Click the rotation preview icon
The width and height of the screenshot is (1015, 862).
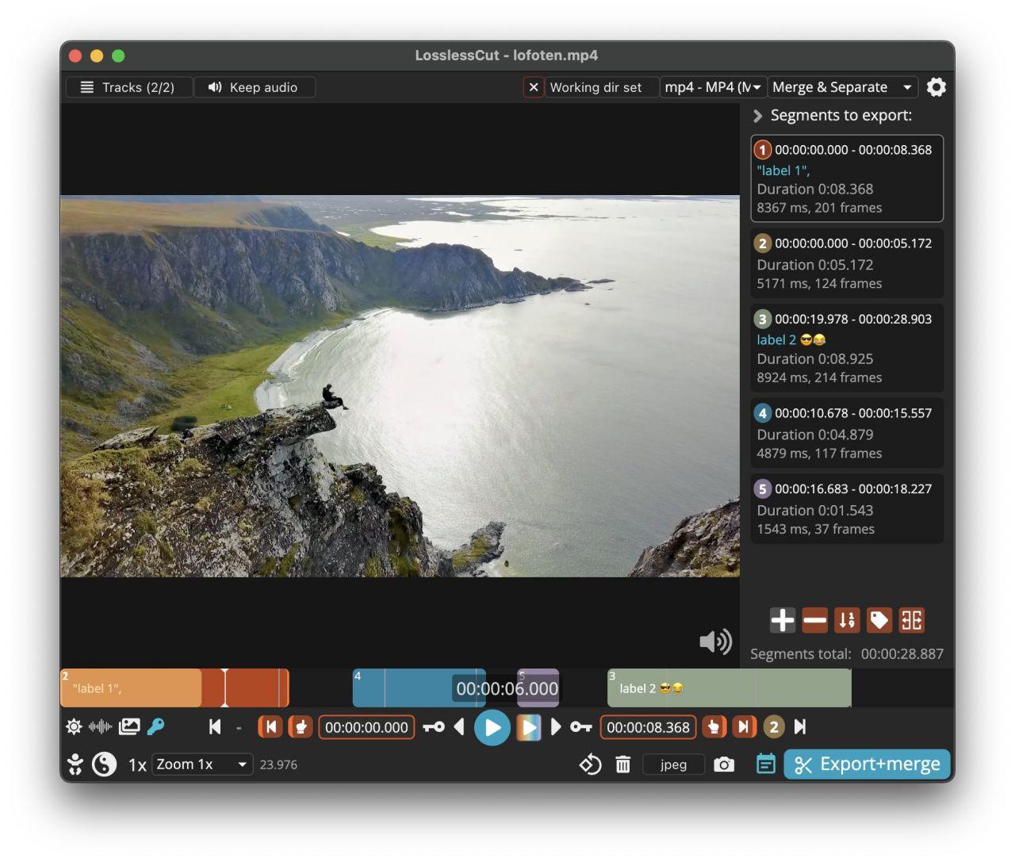pyautogui.click(x=590, y=764)
